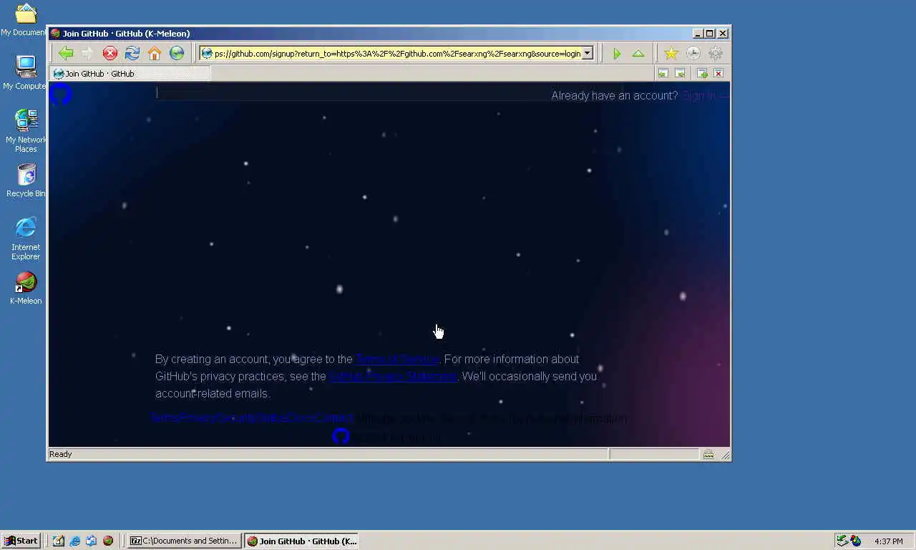Minimize the K-Meleon window

(x=698, y=33)
